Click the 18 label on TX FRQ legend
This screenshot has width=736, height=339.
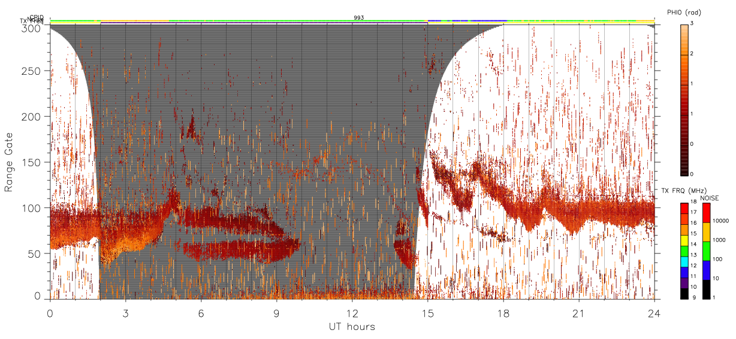click(695, 201)
